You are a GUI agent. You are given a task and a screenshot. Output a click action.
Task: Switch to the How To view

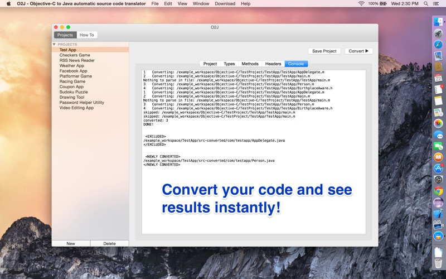[87, 35]
